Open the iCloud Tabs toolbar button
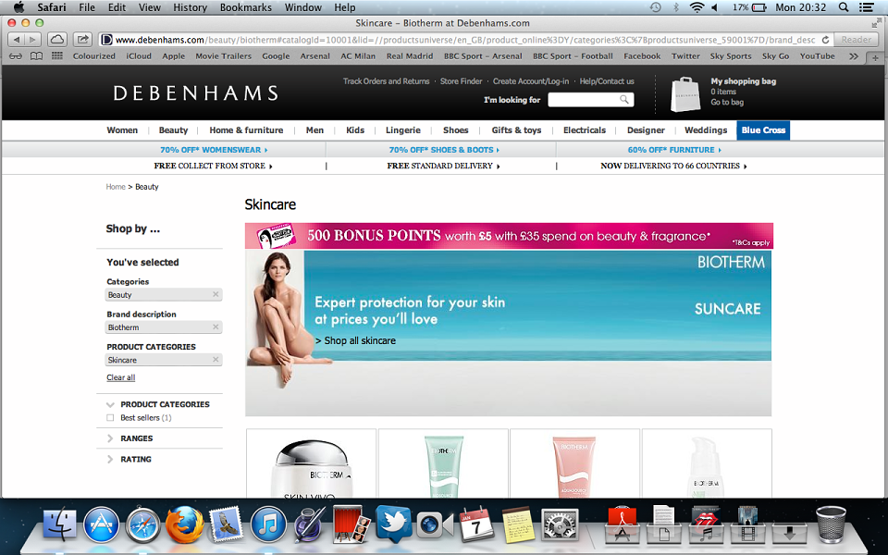This screenshot has width=888, height=555. pos(56,40)
